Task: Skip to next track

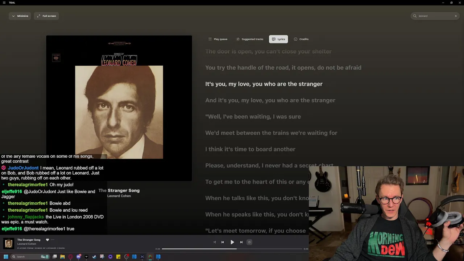Action: tap(241, 242)
